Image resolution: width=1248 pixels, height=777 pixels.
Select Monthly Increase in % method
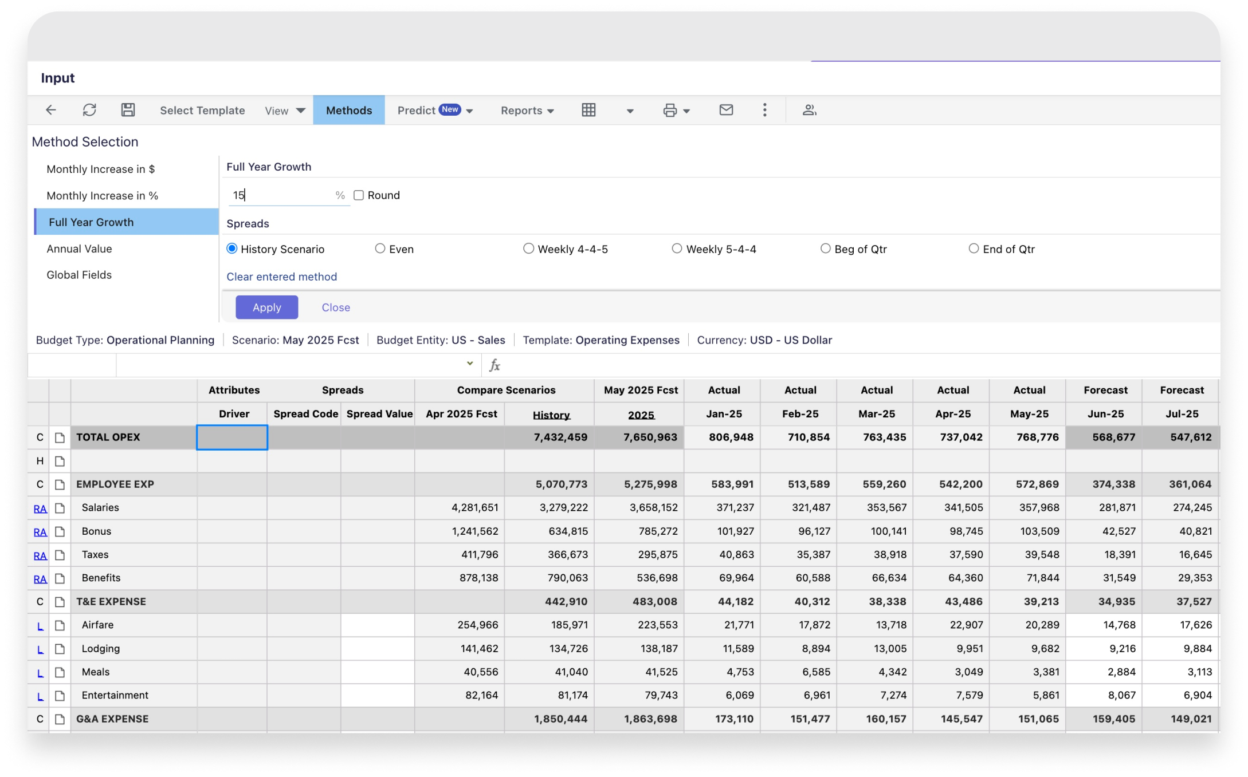tap(102, 196)
